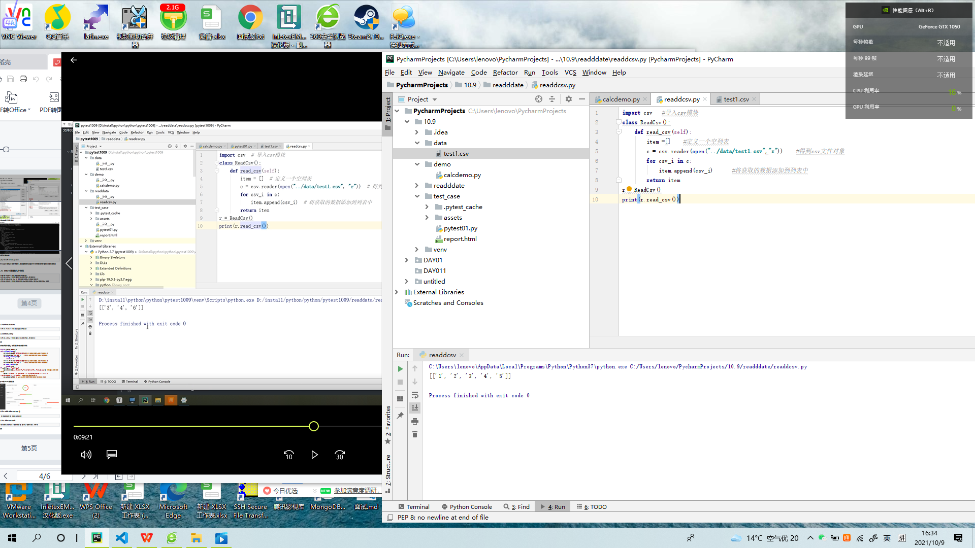Open the Python Console tool window
The image size is (975, 548).
pyautogui.click(x=466, y=506)
